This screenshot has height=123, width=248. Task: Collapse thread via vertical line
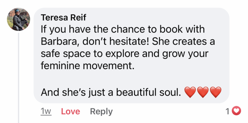tap(18, 78)
